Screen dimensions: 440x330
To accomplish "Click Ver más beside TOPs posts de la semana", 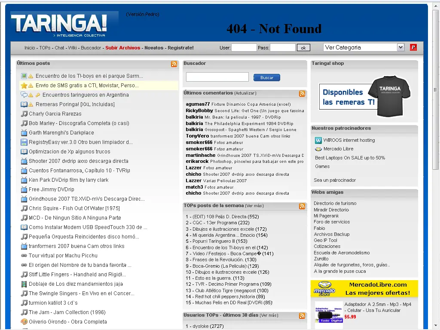I will 254,206.
